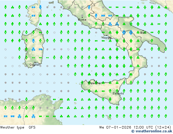Click the triple snowflake symbol over central Sardinia
The image size is (173, 134).
pyautogui.click(x=33, y=49)
